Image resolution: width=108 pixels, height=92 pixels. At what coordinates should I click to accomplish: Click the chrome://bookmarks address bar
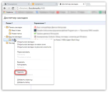[x=60, y=8]
